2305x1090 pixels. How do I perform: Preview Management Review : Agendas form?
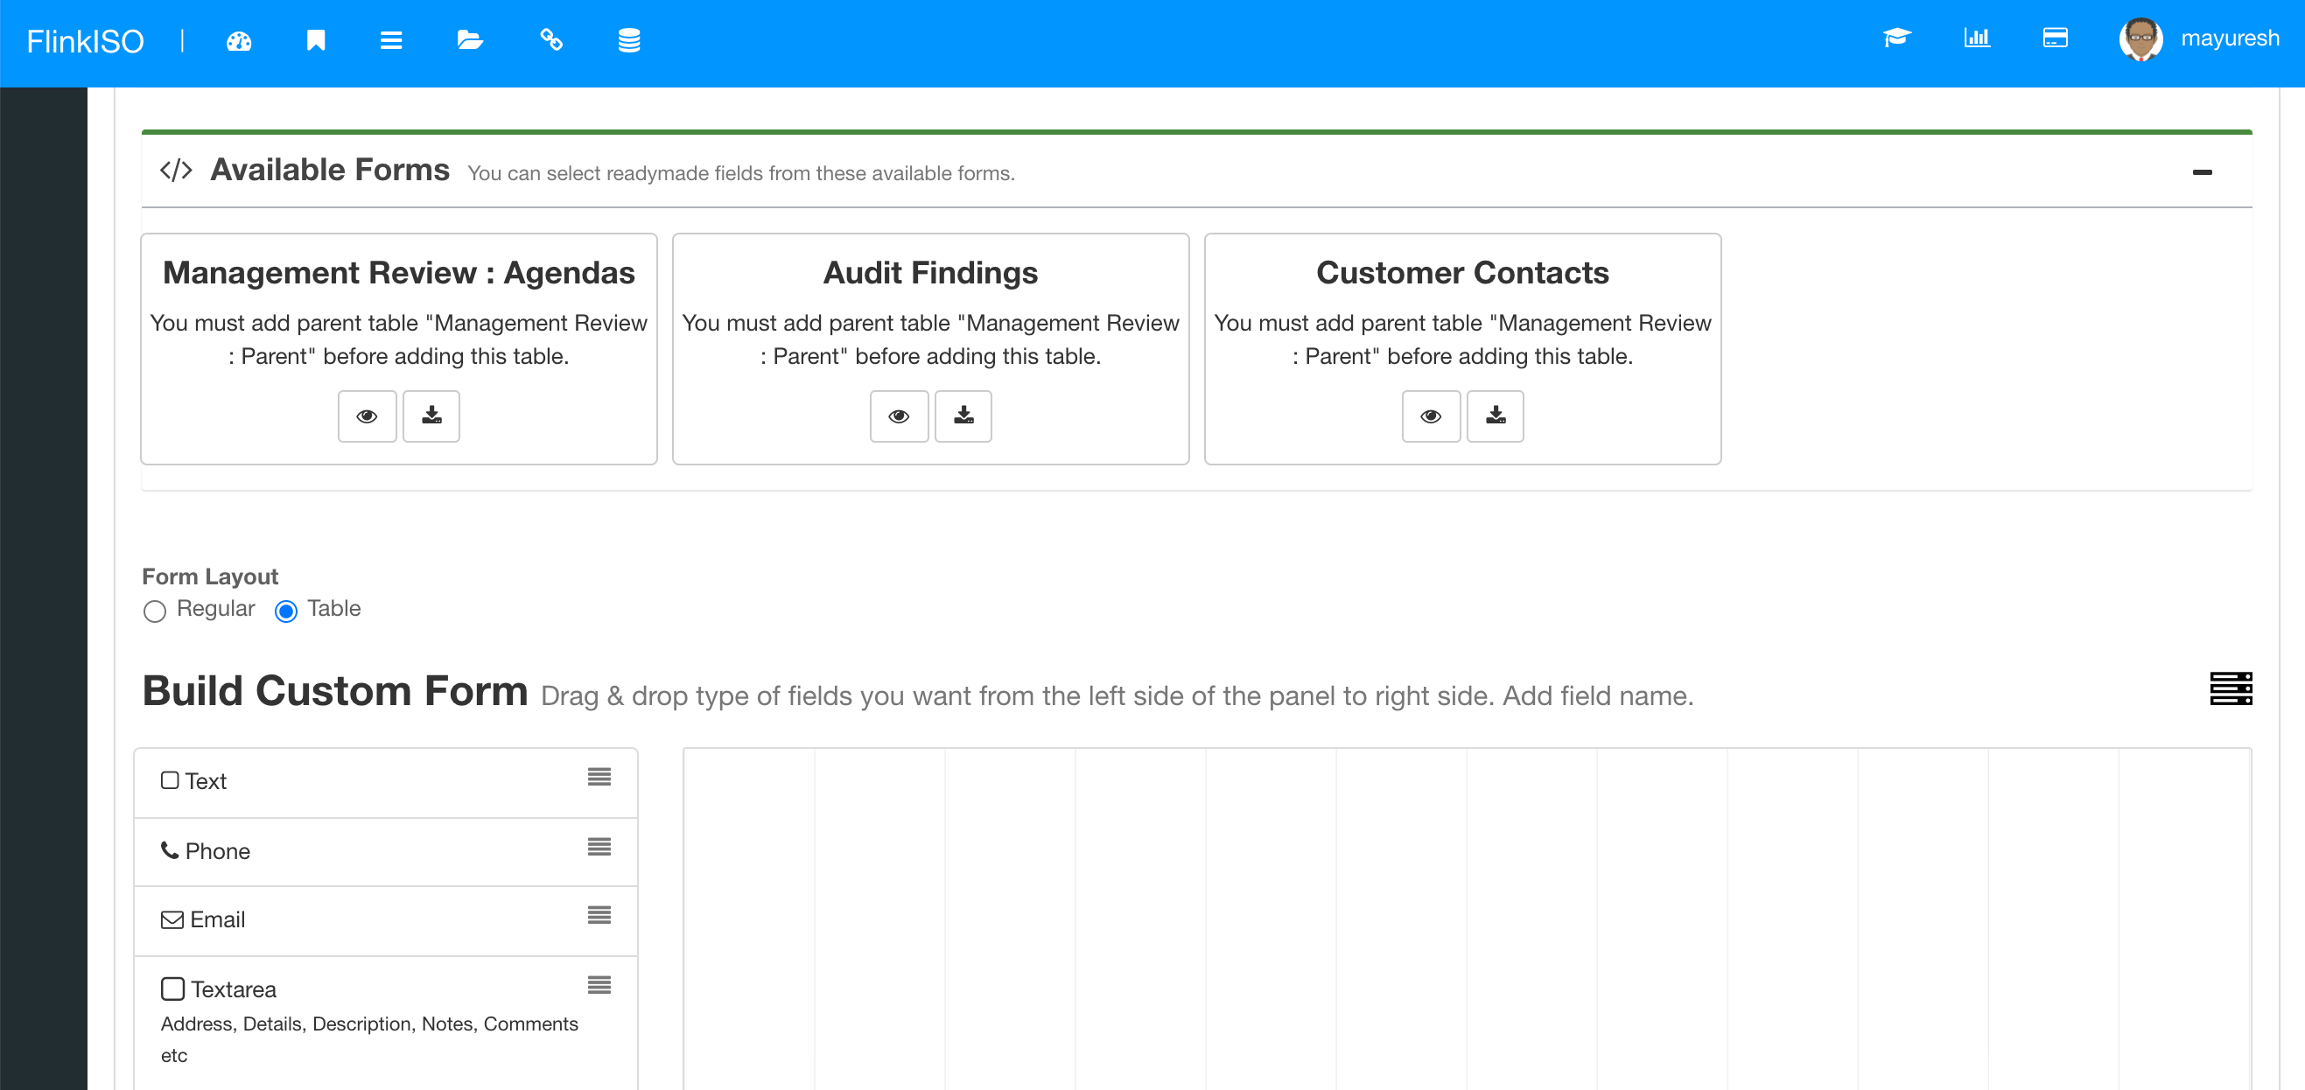coord(367,416)
